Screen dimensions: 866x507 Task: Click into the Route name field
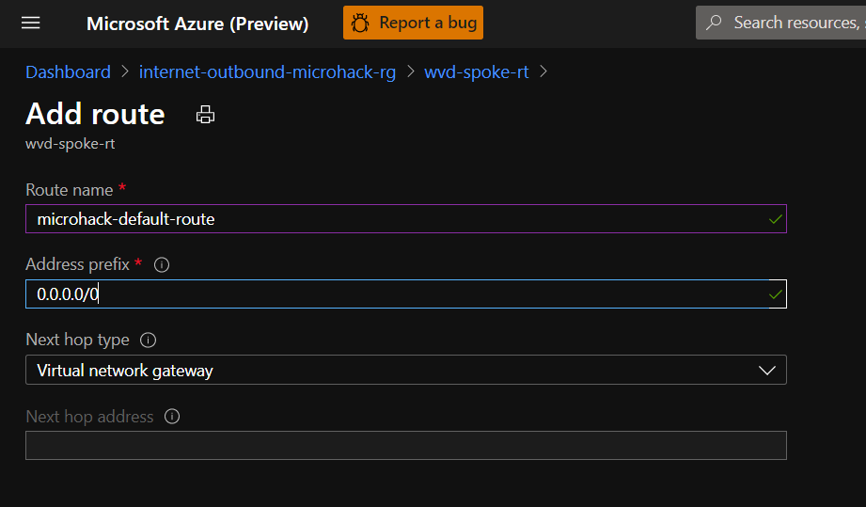tap(395, 219)
